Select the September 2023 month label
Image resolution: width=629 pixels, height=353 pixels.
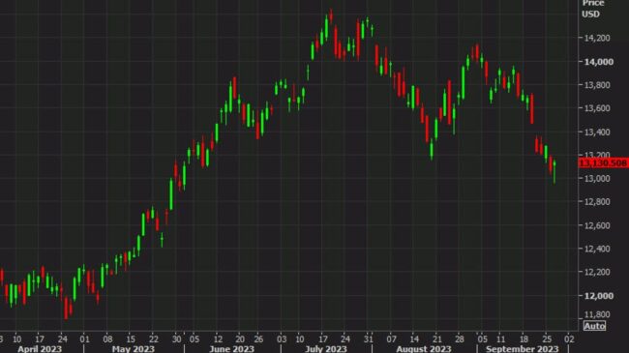523,348
